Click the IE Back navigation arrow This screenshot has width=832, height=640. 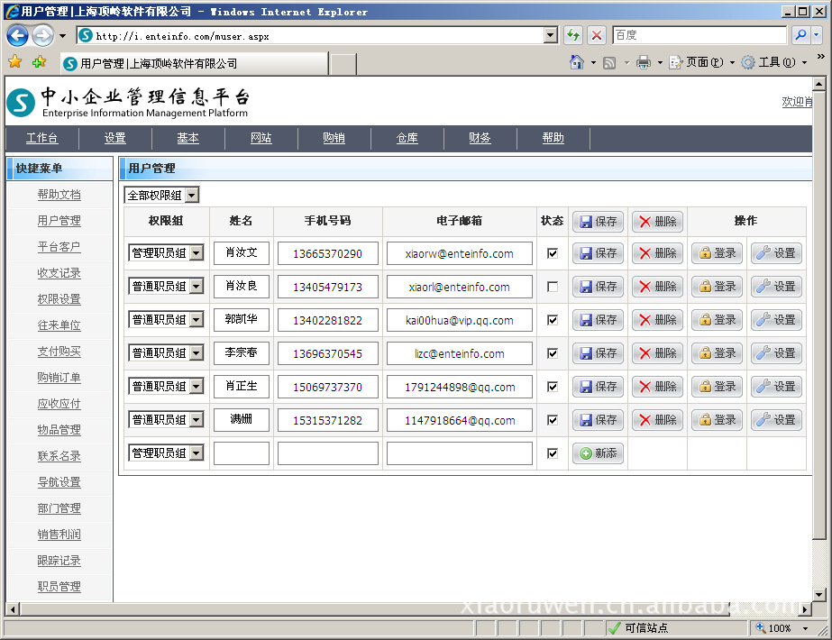(x=17, y=36)
